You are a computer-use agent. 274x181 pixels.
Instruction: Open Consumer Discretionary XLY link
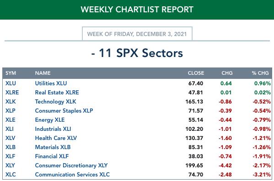pos(71,165)
